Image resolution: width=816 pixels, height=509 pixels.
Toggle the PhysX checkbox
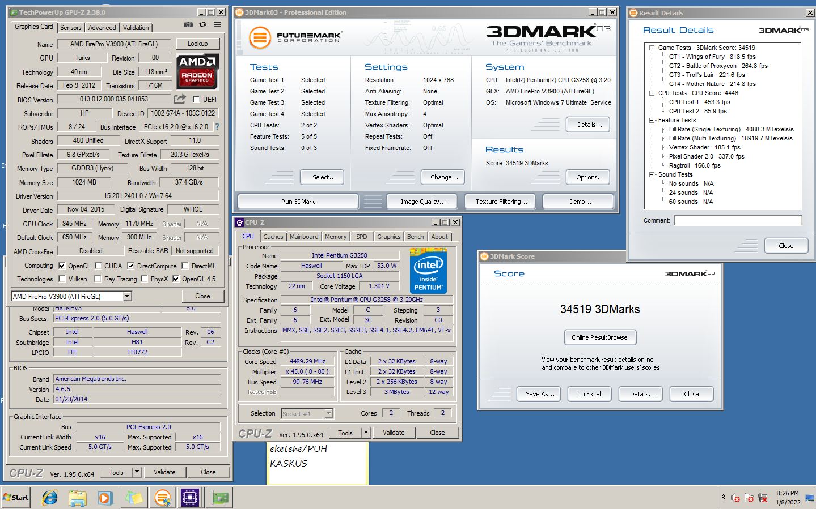(144, 279)
